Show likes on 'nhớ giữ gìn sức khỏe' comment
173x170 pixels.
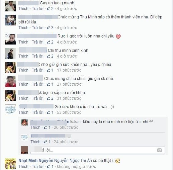pyautogui.click(x=50, y=70)
